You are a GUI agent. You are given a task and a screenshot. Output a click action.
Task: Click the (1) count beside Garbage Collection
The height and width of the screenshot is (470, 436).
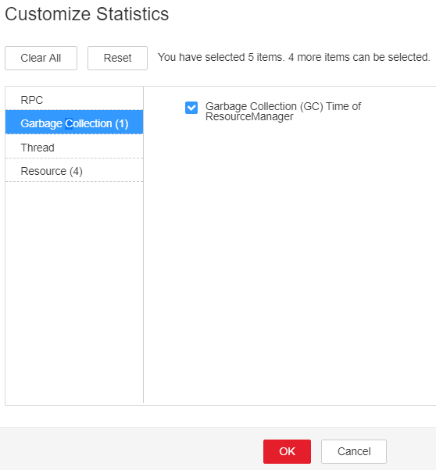pos(122,124)
